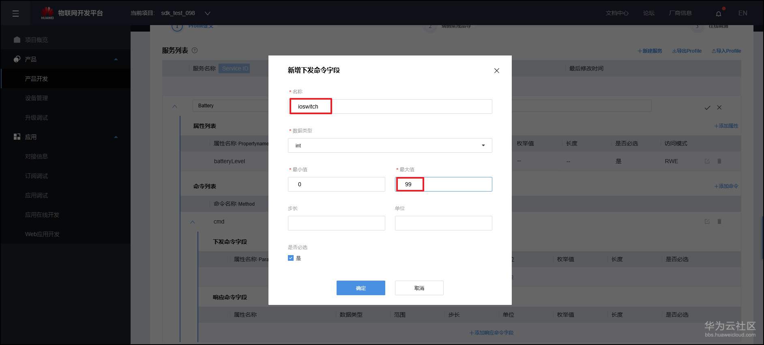
Task: Click the 最小值 input field
Action: pyautogui.click(x=337, y=184)
